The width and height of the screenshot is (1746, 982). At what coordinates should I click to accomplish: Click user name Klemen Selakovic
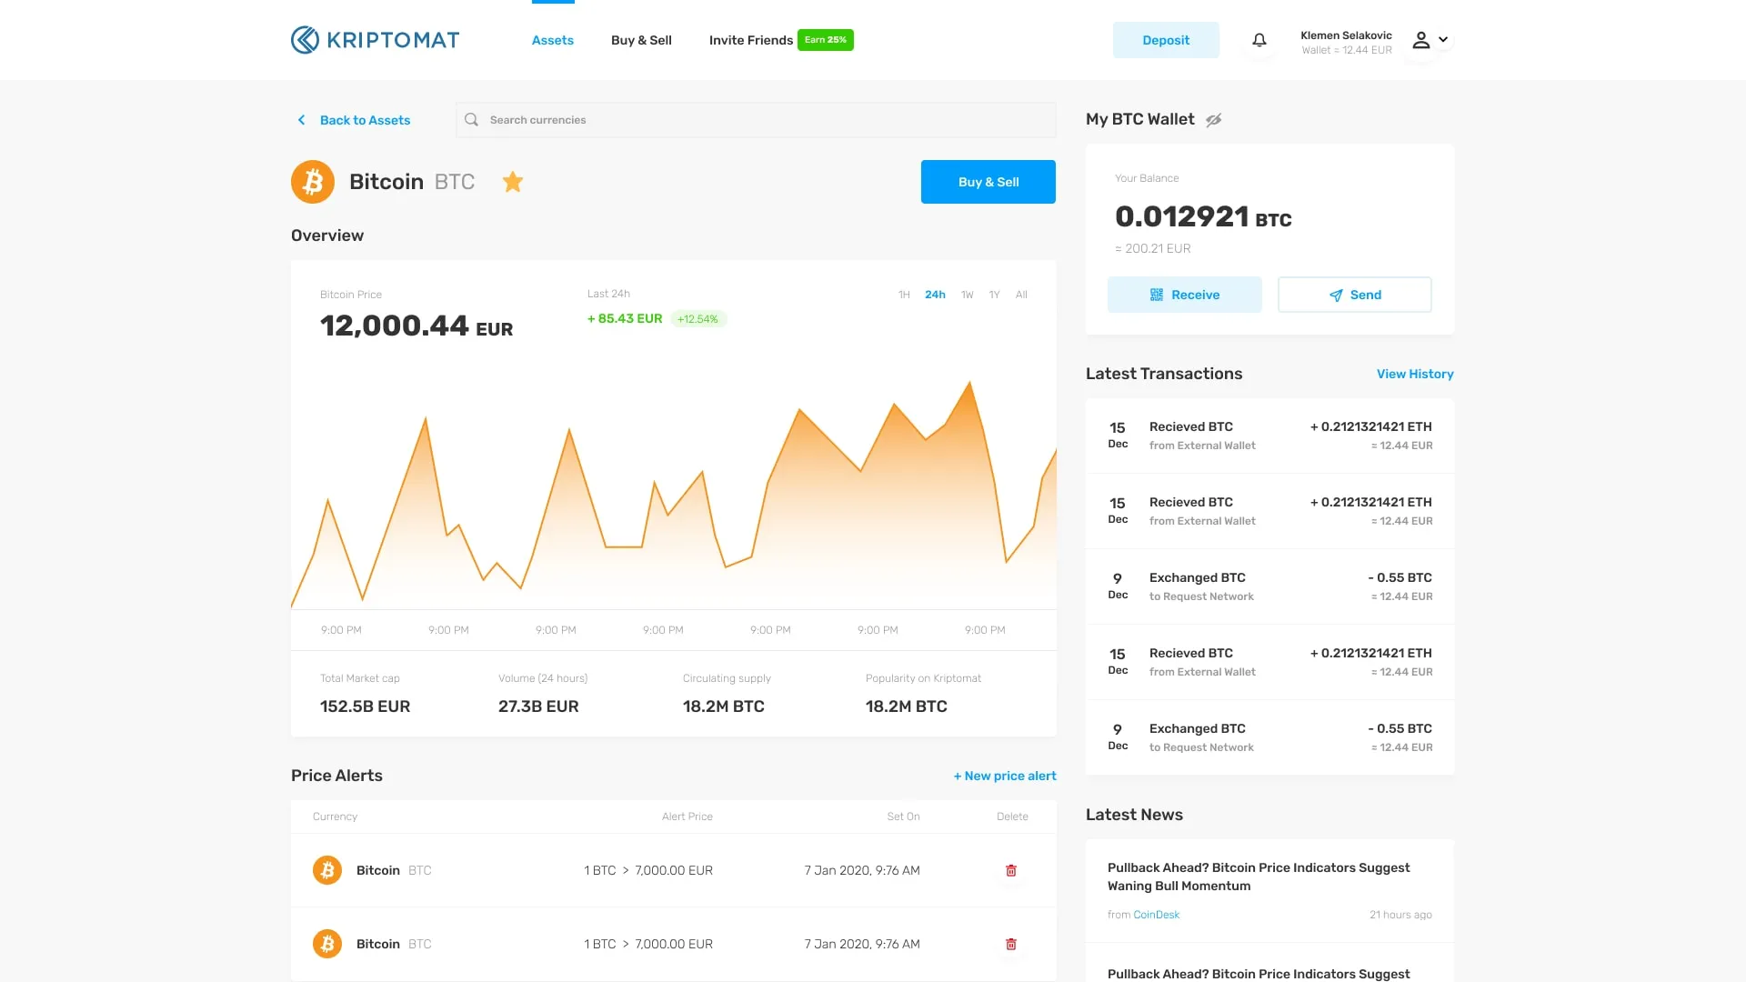[x=1346, y=35]
